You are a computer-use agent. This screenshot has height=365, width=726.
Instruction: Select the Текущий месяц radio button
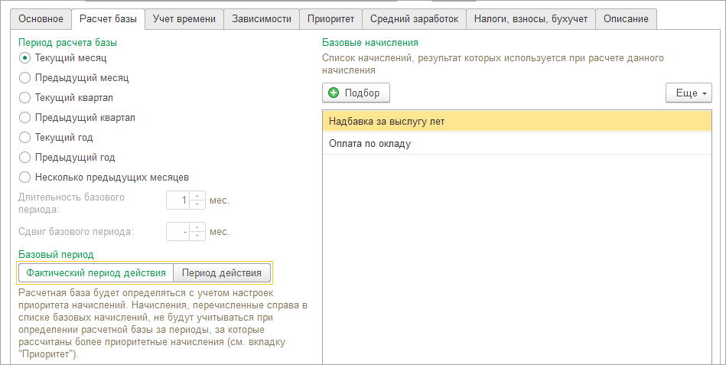(x=24, y=57)
